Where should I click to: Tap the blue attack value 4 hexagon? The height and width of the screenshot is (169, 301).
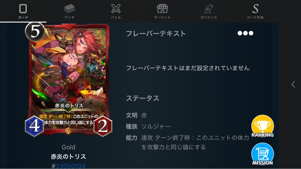tap(34, 126)
